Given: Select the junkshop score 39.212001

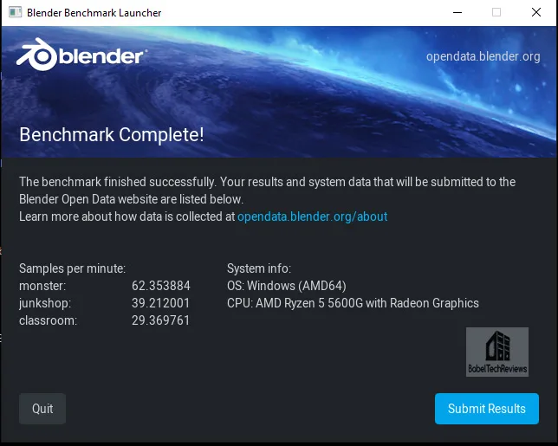Looking at the screenshot, I should click(x=160, y=303).
